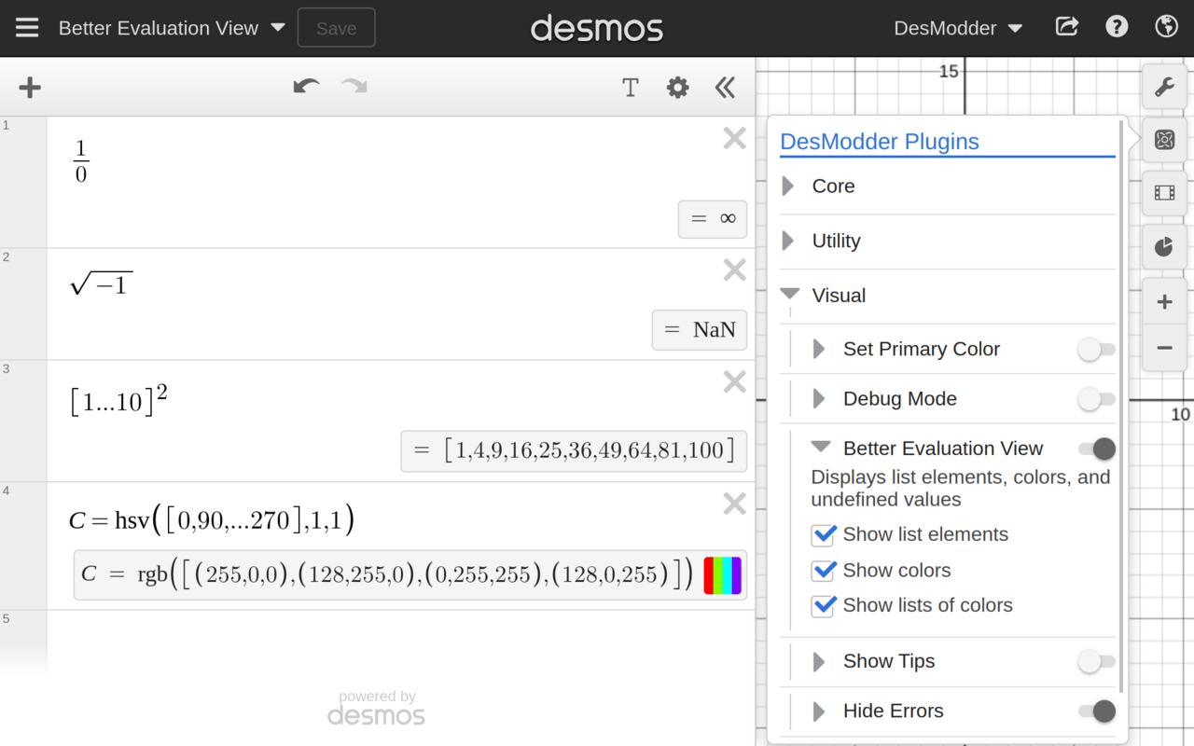Add a text note using the T icon
Viewport: 1194px width, 746px height.
[631, 87]
